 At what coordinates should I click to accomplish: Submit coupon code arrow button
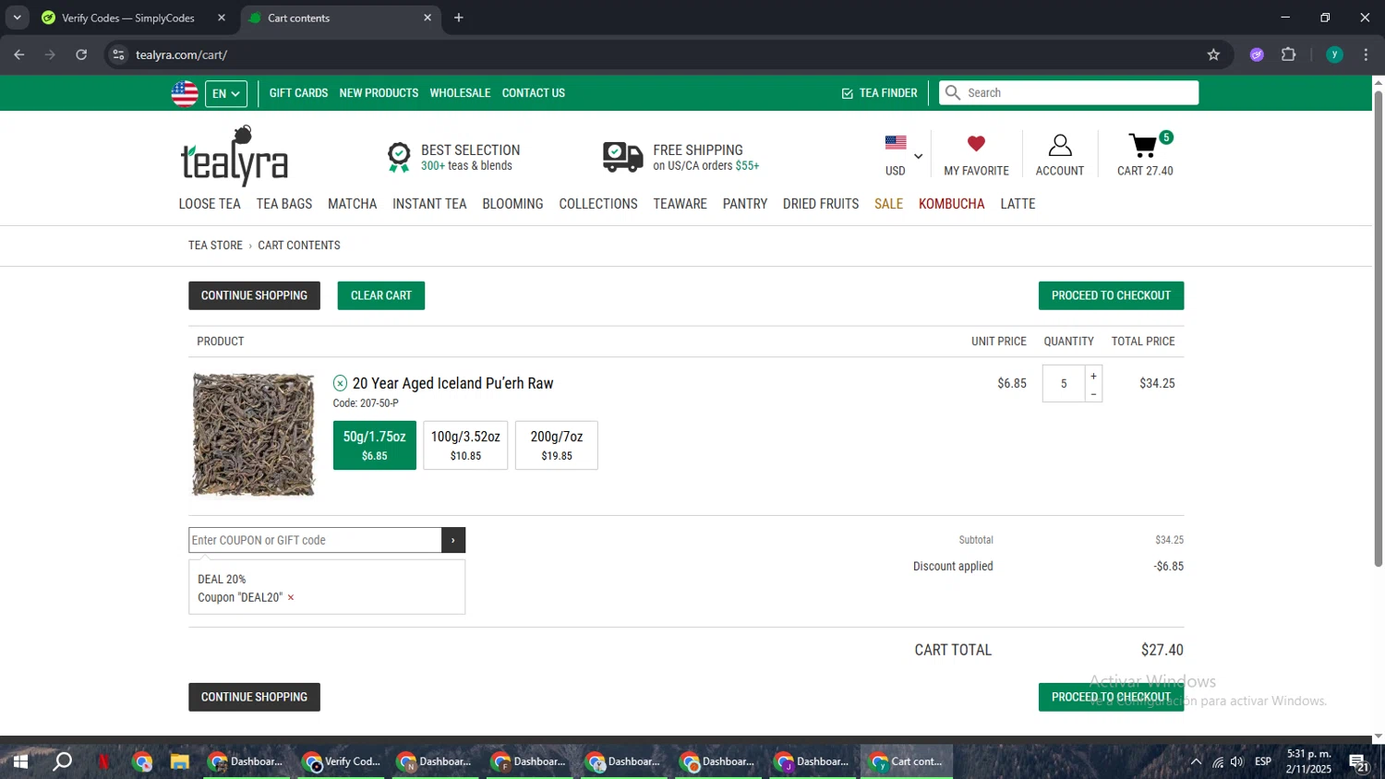click(x=453, y=540)
